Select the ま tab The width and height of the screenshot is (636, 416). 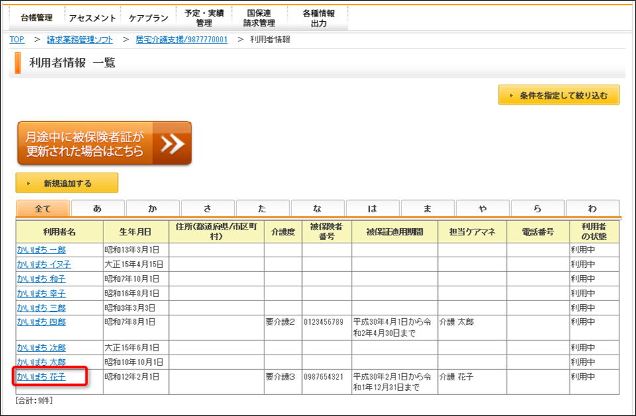tap(427, 208)
